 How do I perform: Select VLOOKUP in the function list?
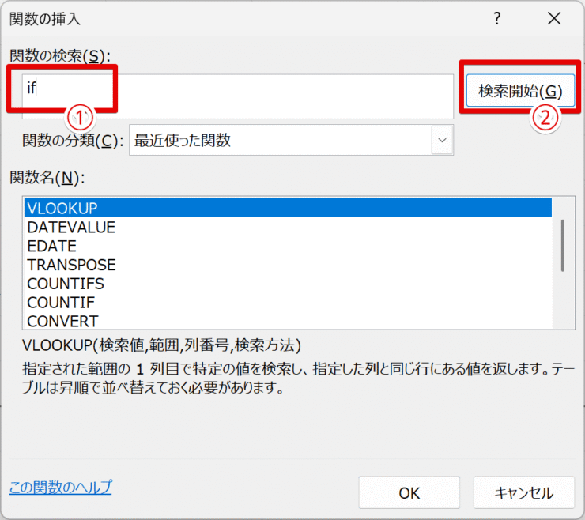click(288, 208)
